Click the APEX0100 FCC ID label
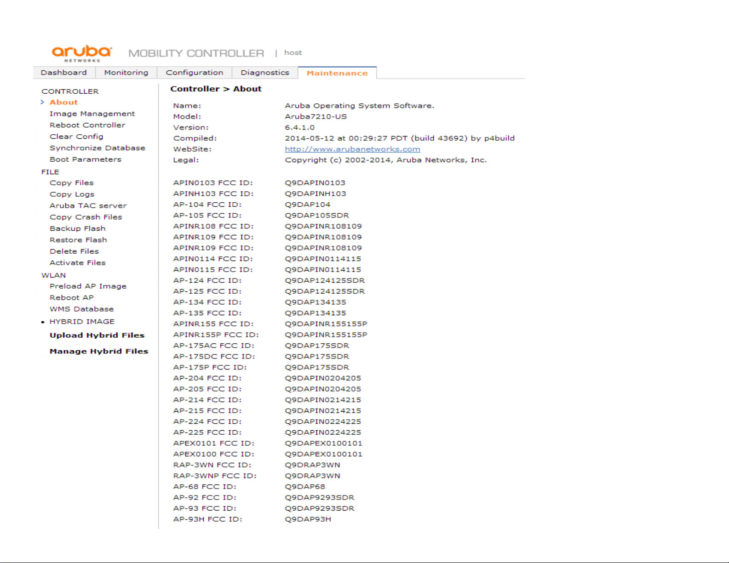Screen dimensions: 729x563 pyautogui.click(x=214, y=454)
